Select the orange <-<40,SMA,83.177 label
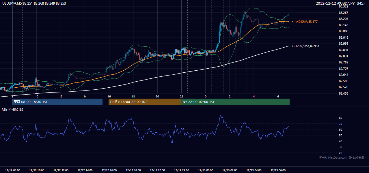Screen dimensions: 369x173 pos(305,22)
